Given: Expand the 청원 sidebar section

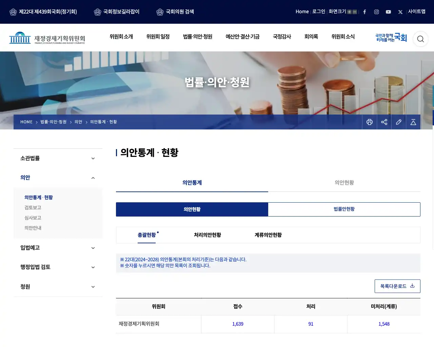Looking at the screenshot, I should point(58,287).
